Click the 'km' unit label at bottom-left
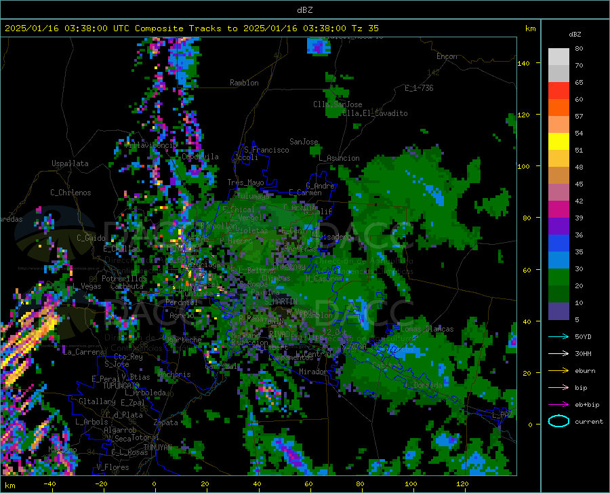This screenshot has width=610, height=493. (9, 486)
